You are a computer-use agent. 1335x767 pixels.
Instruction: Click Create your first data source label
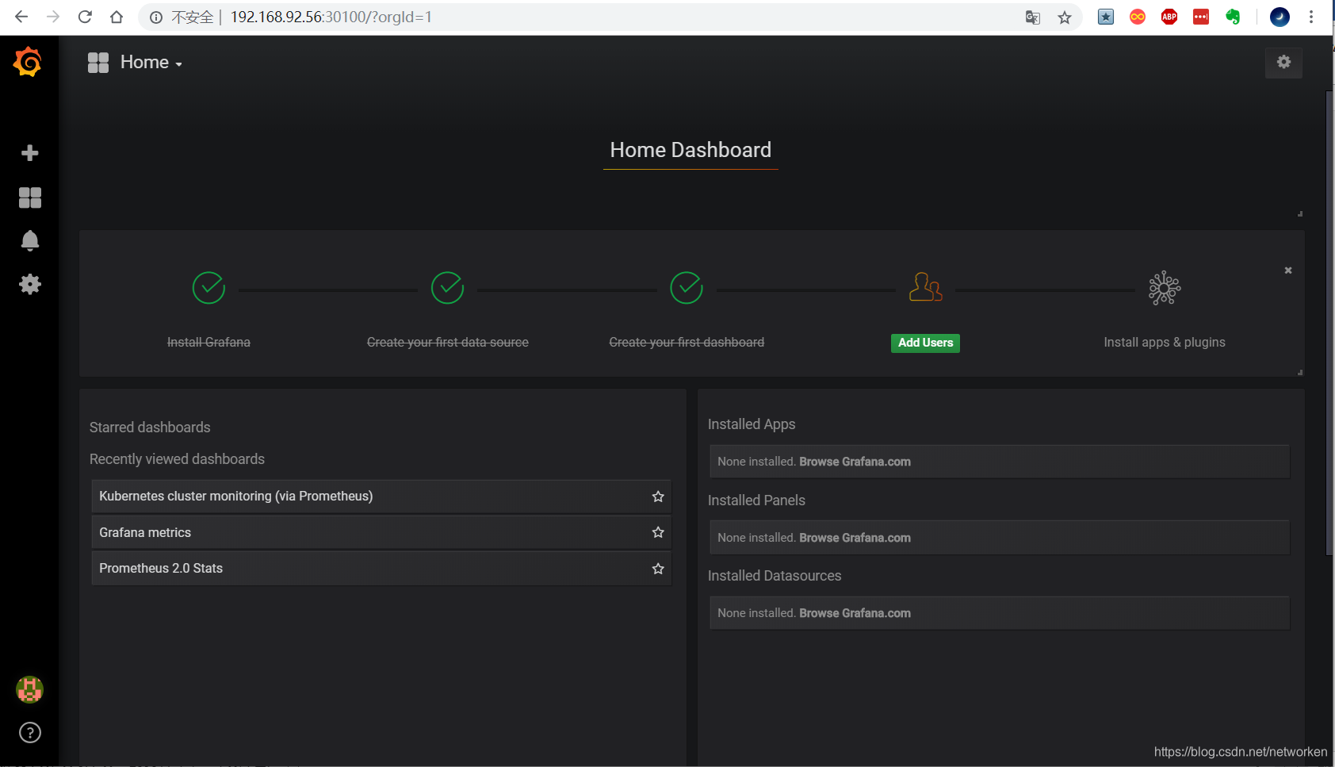pyautogui.click(x=447, y=343)
